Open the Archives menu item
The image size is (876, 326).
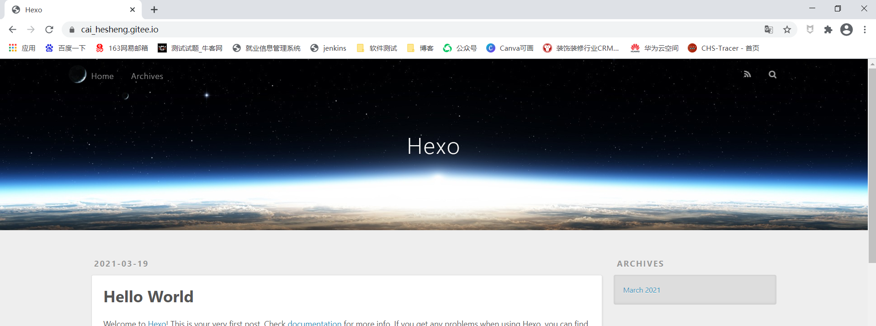tap(147, 76)
